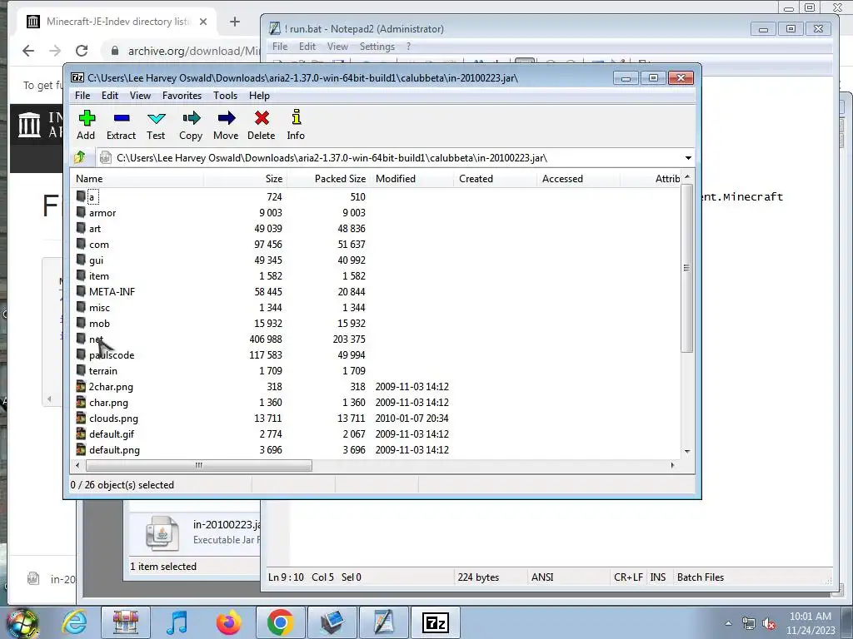853x639 pixels.
Task: Select the misc folder icon
Action: coord(81,307)
